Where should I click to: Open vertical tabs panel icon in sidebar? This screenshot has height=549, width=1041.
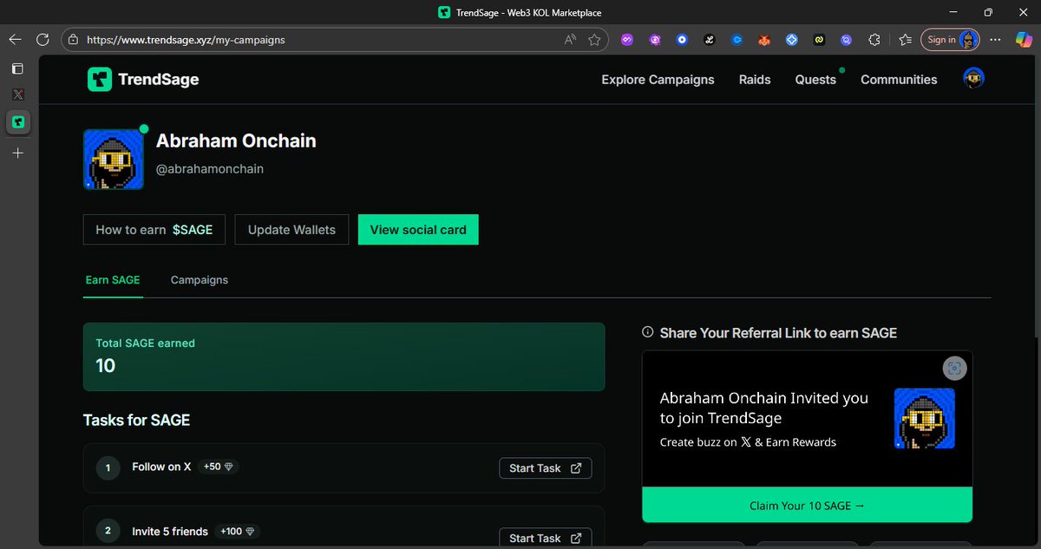[18, 69]
